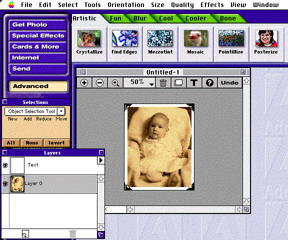Click new layer icon in Layers panel

pyautogui.click(x=25, y=234)
